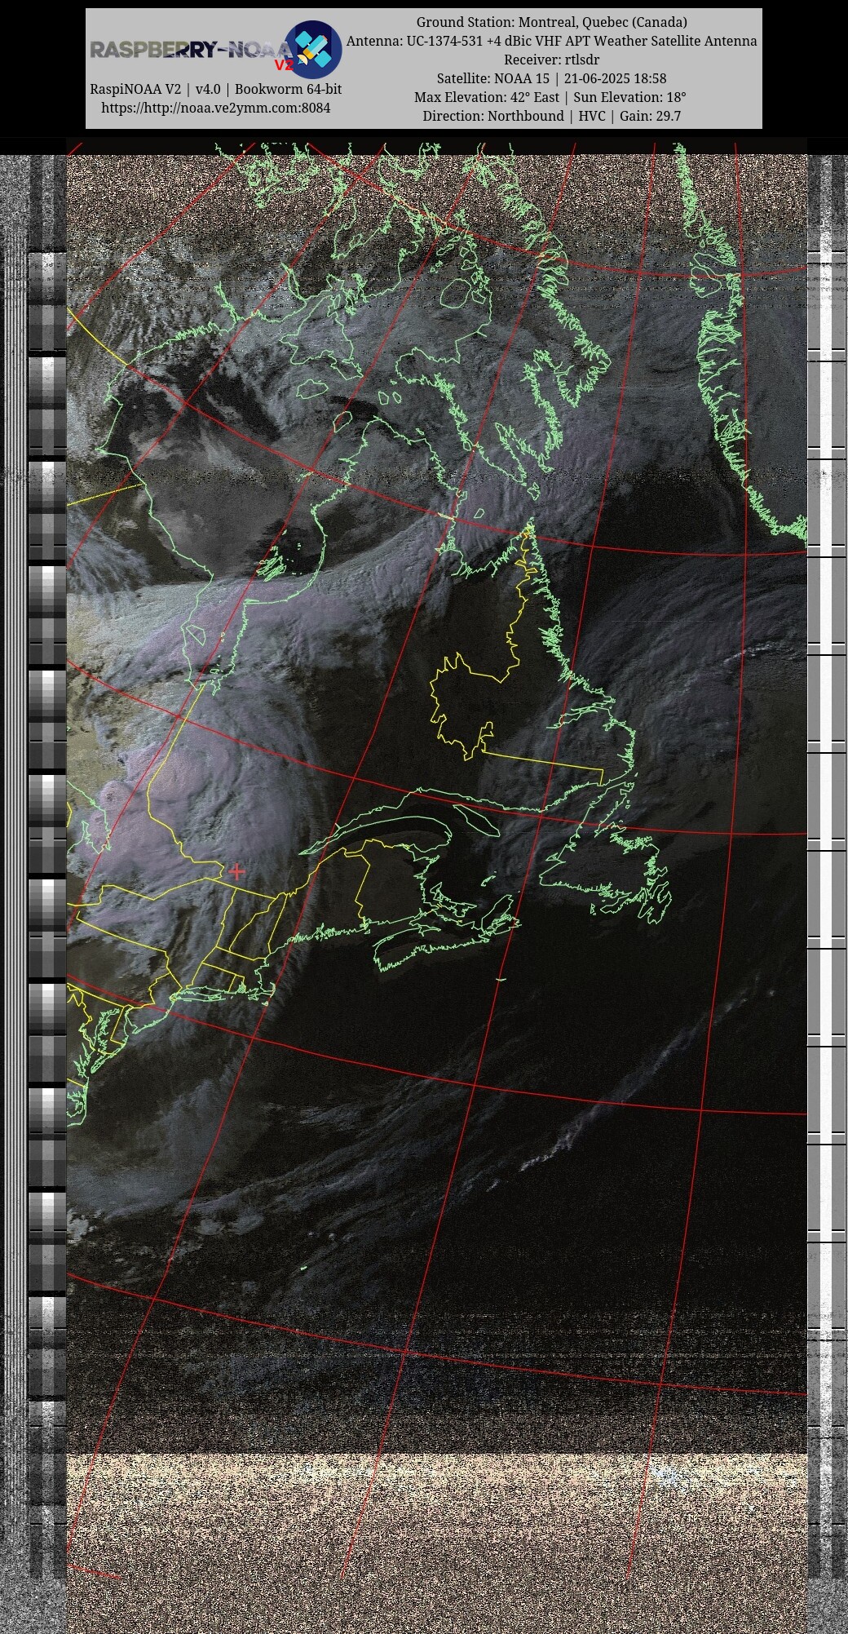
Task: Click the 'Receiver: rtlsdr' text
Action: tap(551, 60)
